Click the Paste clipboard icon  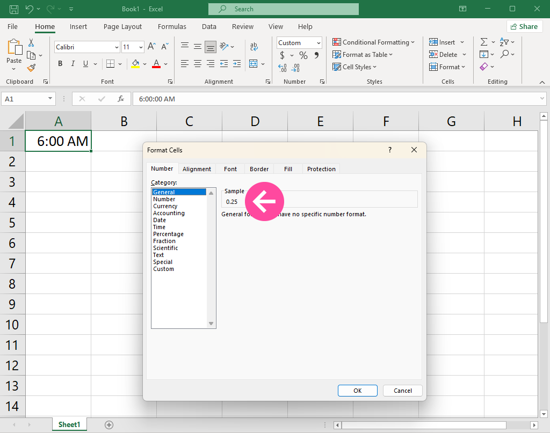(15, 47)
